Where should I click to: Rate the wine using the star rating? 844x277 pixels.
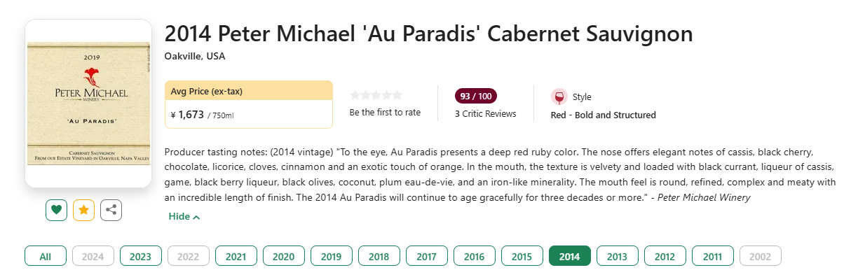(376, 95)
